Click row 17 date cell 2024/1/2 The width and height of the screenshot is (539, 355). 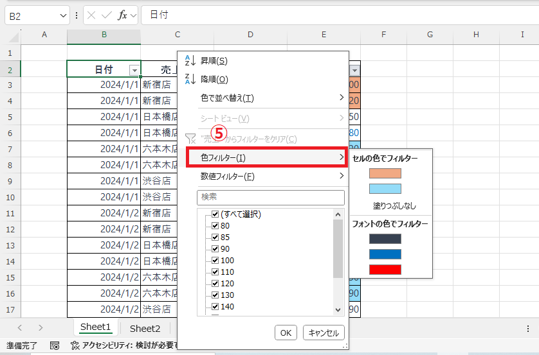(x=104, y=309)
